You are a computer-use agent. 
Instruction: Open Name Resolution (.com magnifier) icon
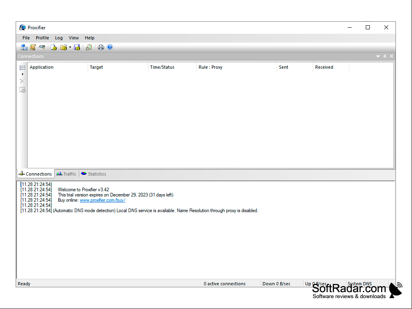[42, 47]
